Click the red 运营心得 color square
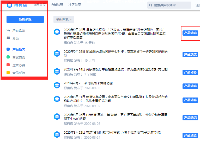The height and width of the screenshot is (143, 200). tap(8, 65)
